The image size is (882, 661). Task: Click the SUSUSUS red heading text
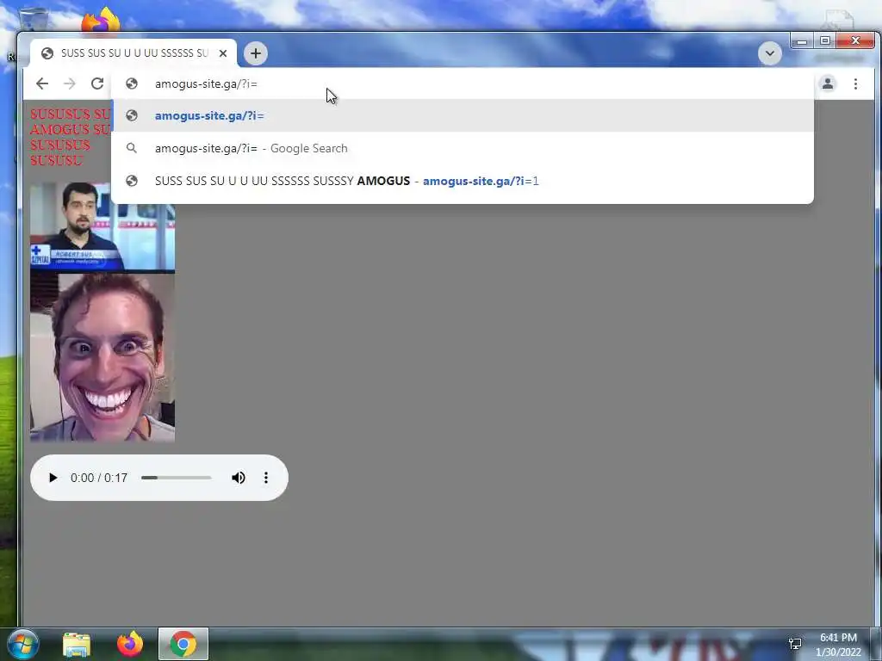(x=71, y=137)
